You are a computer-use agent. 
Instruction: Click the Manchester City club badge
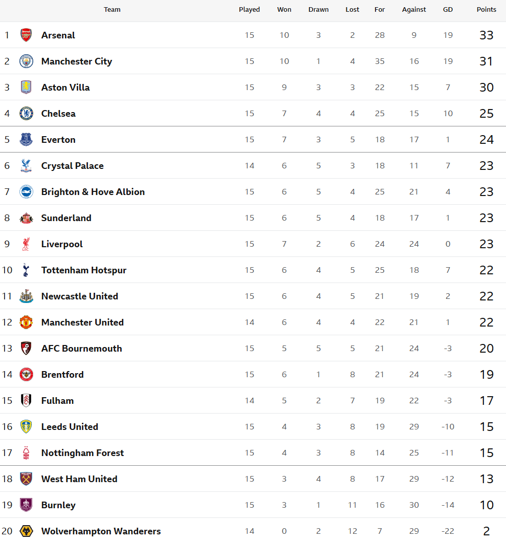tap(26, 61)
